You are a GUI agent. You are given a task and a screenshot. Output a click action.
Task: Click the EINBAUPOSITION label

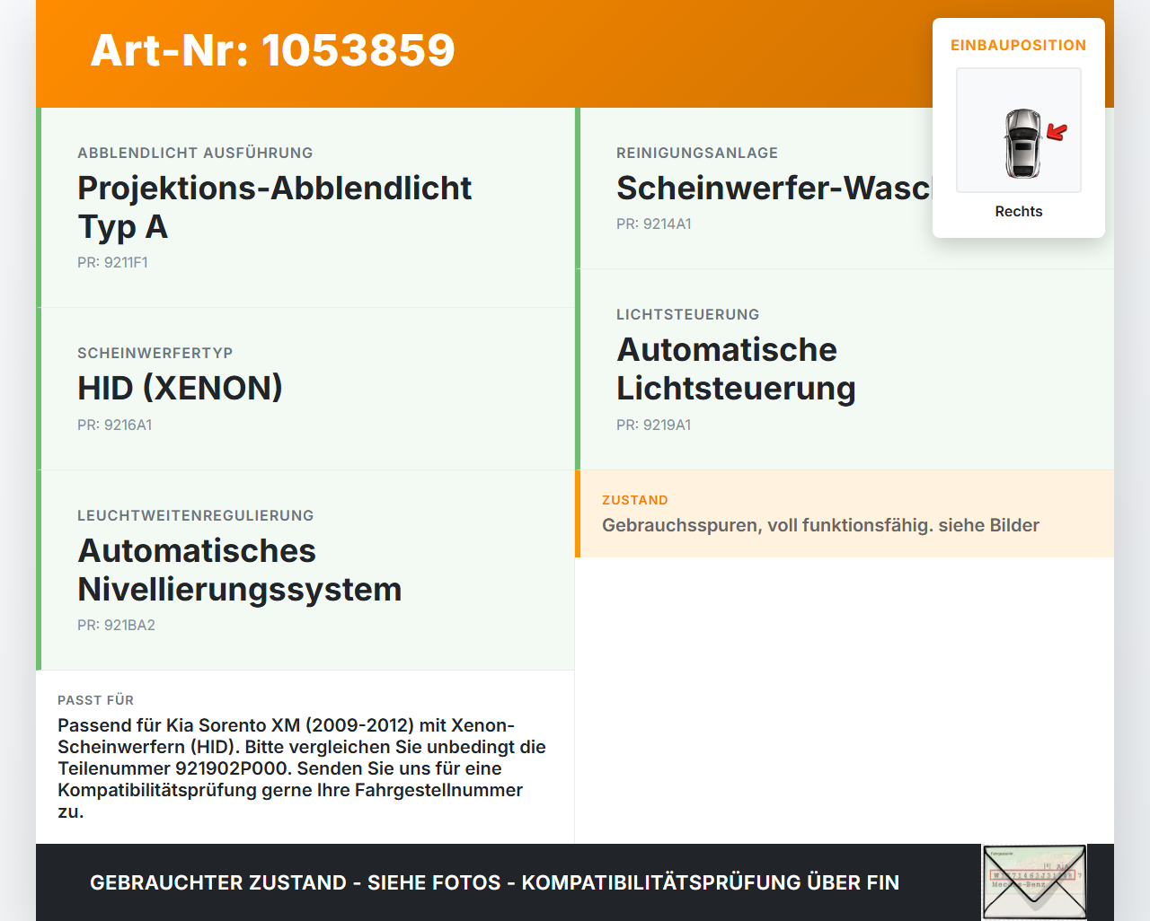[1019, 45]
